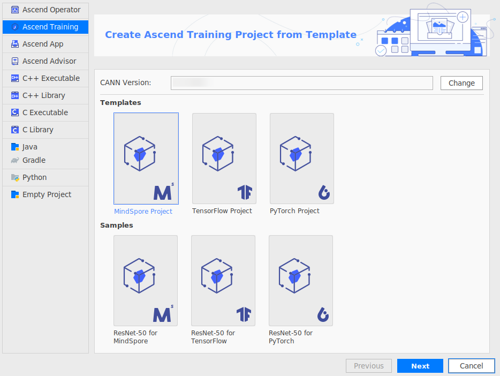Click the Ascend Training icon in sidebar
Viewport: 500px width, 376px height.
[14, 27]
